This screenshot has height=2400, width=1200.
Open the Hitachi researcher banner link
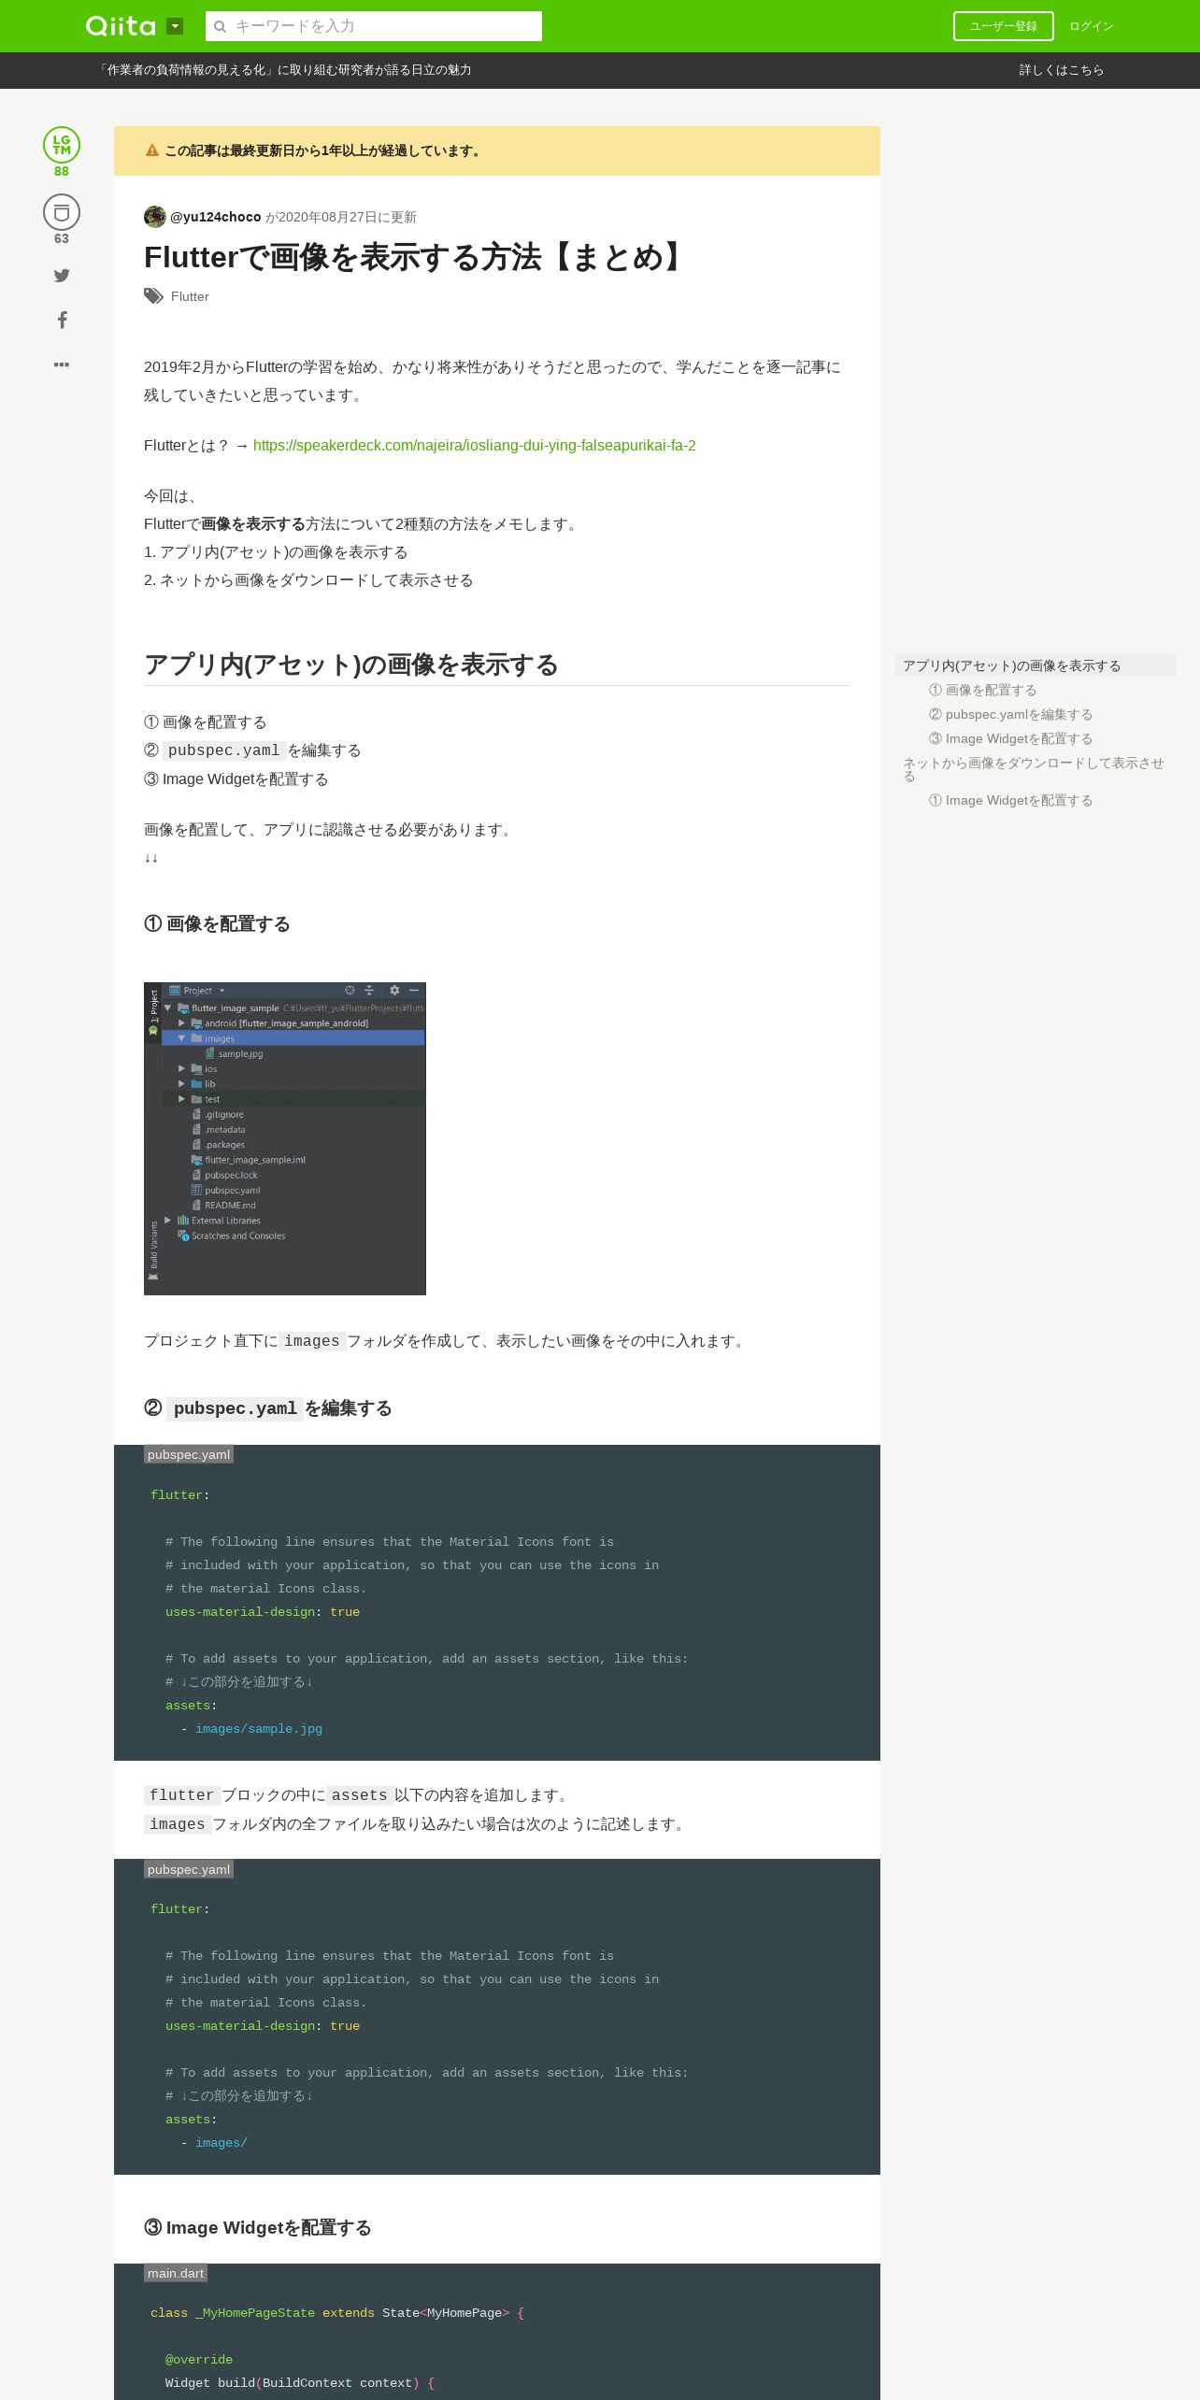click(284, 70)
